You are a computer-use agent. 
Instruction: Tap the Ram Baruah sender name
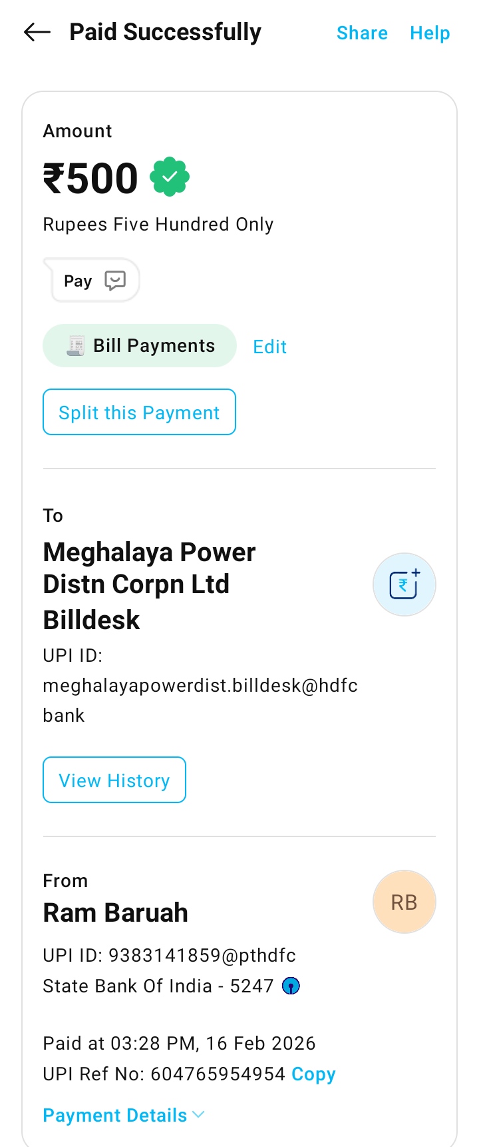coord(115,912)
